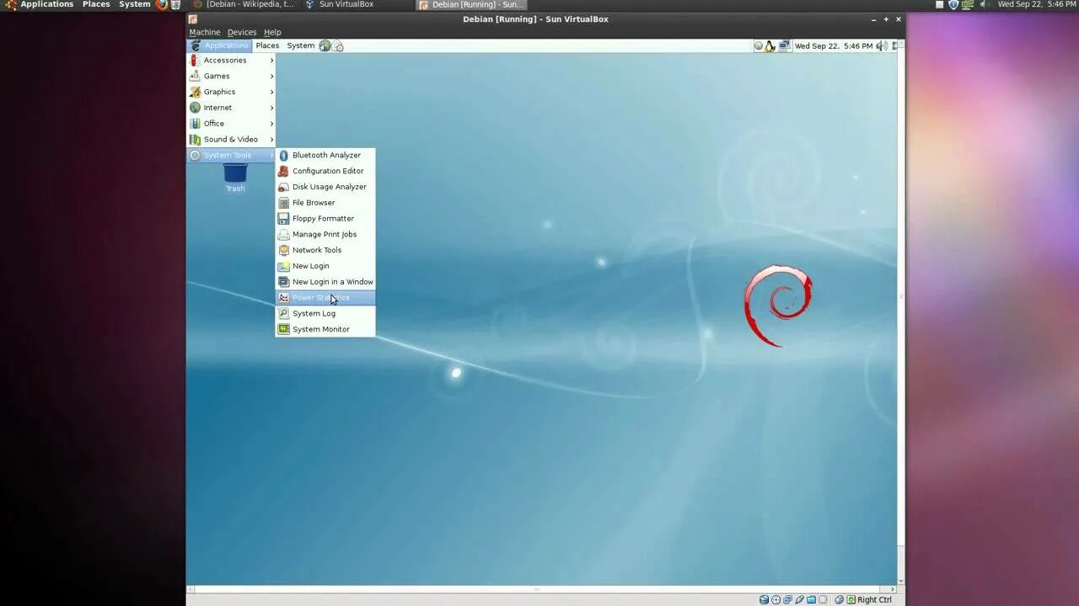Image resolution: width=1079 pixels, height=606 pixels.
Task: Open Network Tools entry
Action: click(x=325, y=250)
